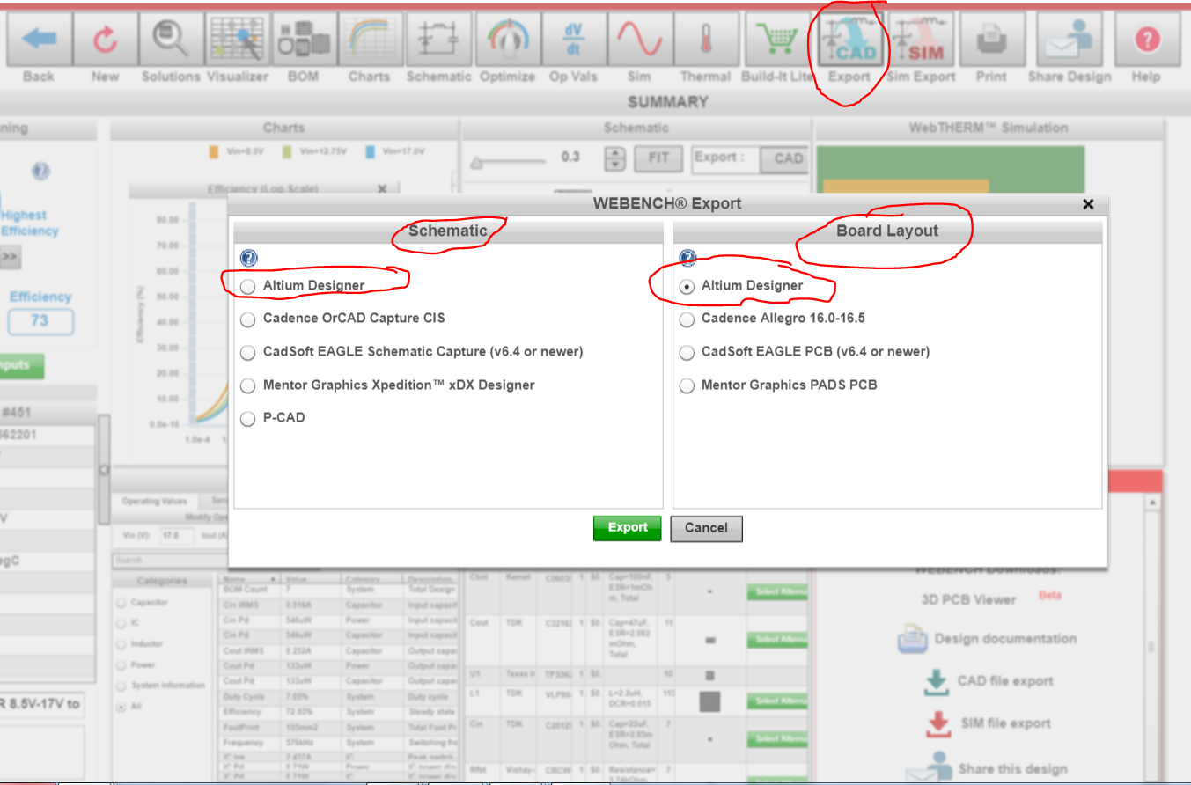Choose the P-CAD schematic format

pos(248,418)
